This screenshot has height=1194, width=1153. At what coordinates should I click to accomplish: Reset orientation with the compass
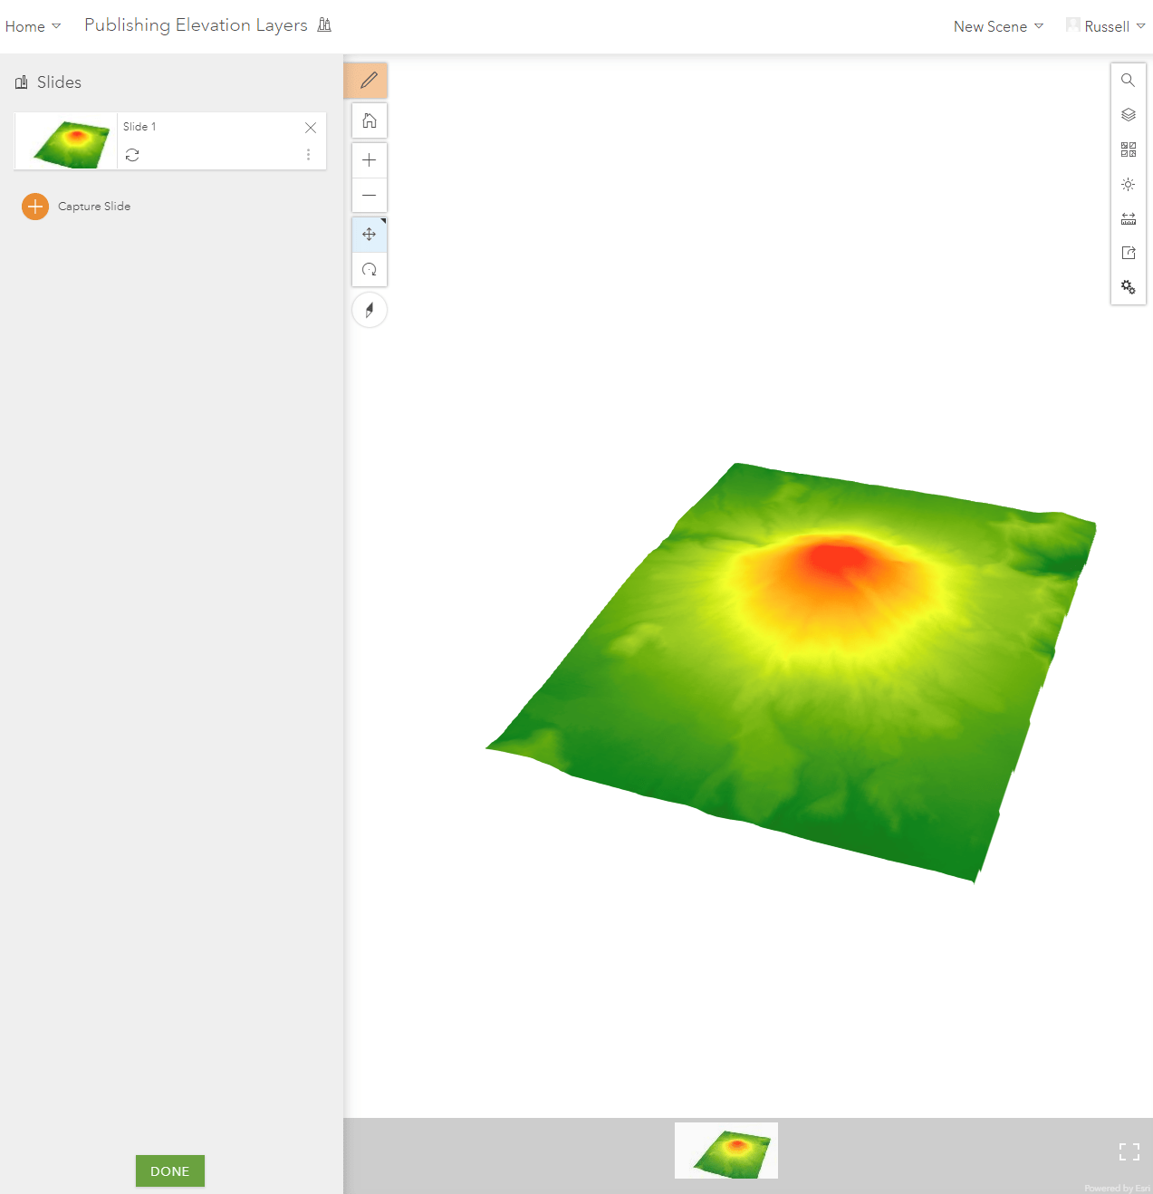pyautogui.click(x=370, y=311)
